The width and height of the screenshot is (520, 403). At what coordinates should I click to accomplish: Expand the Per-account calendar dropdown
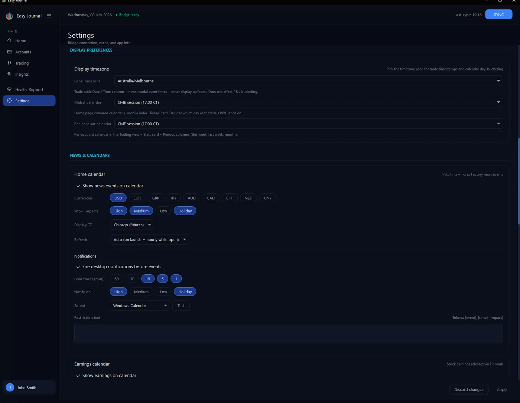309,124
